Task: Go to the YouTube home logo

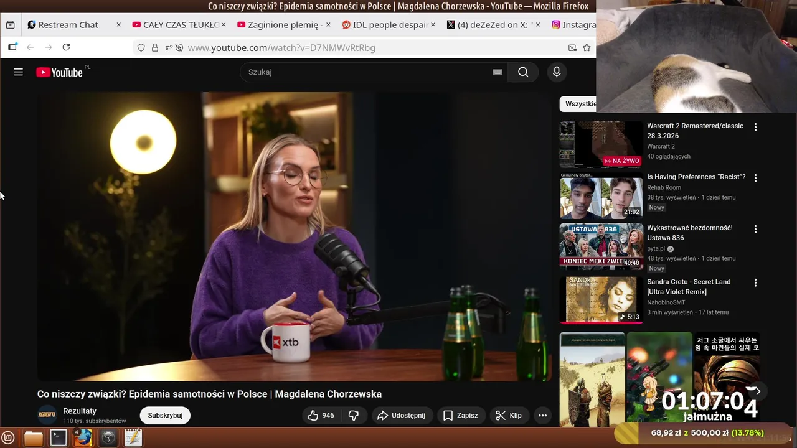Action: tap(60, 72)
